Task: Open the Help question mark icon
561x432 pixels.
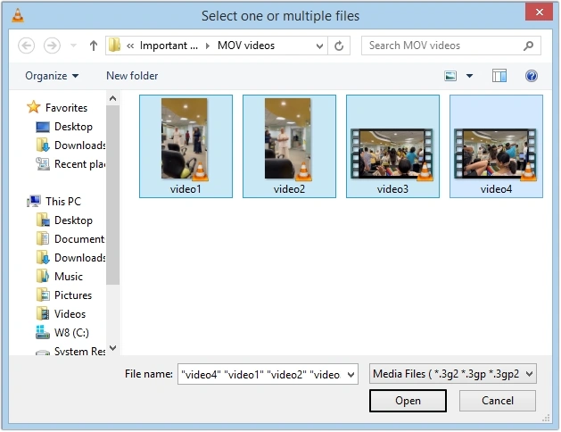Action: click(532, 76)
